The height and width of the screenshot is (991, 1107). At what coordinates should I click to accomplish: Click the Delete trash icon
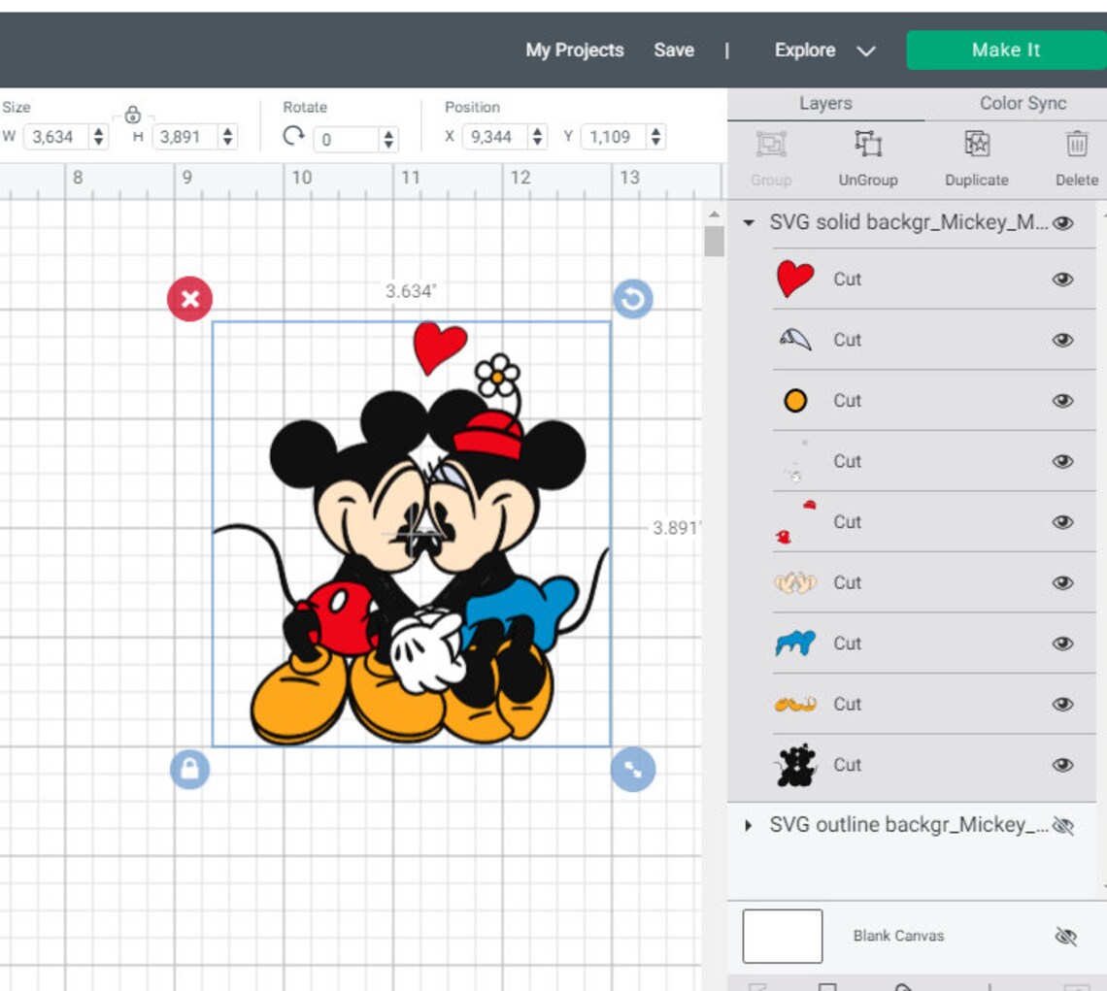[1076, 144]
